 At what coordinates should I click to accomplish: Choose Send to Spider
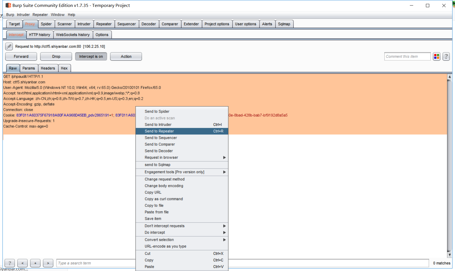(x=182, y=111)
